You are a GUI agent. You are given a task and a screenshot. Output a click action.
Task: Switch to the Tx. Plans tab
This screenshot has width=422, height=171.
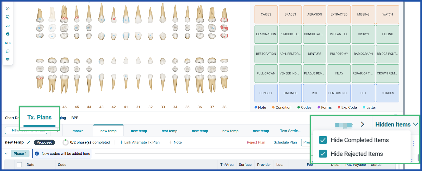39,117
